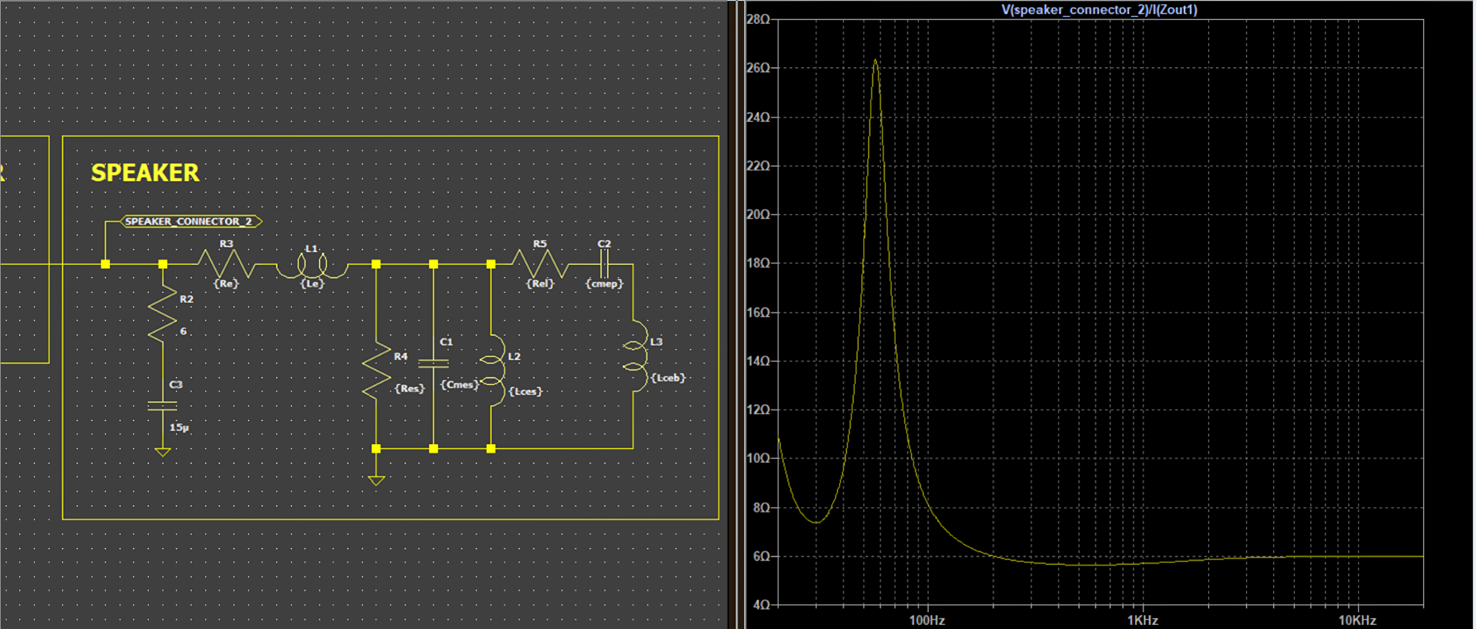Select the R4 resistor symbol
The width and height of the screenshot is (1476, 629).
pyautogui.click(x=376, y=370)
